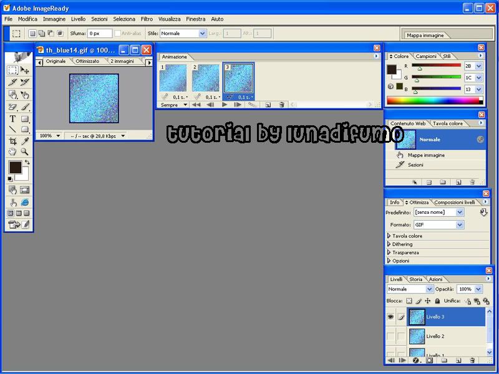Select the Hand tool
499x374 pixels.
coord(12,151)
